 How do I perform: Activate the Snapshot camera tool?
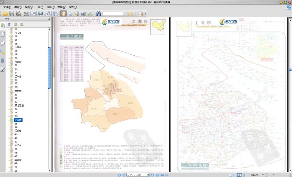[83, 14]
